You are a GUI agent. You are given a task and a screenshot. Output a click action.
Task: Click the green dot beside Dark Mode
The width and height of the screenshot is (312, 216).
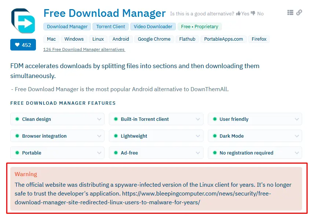(214, 136)
